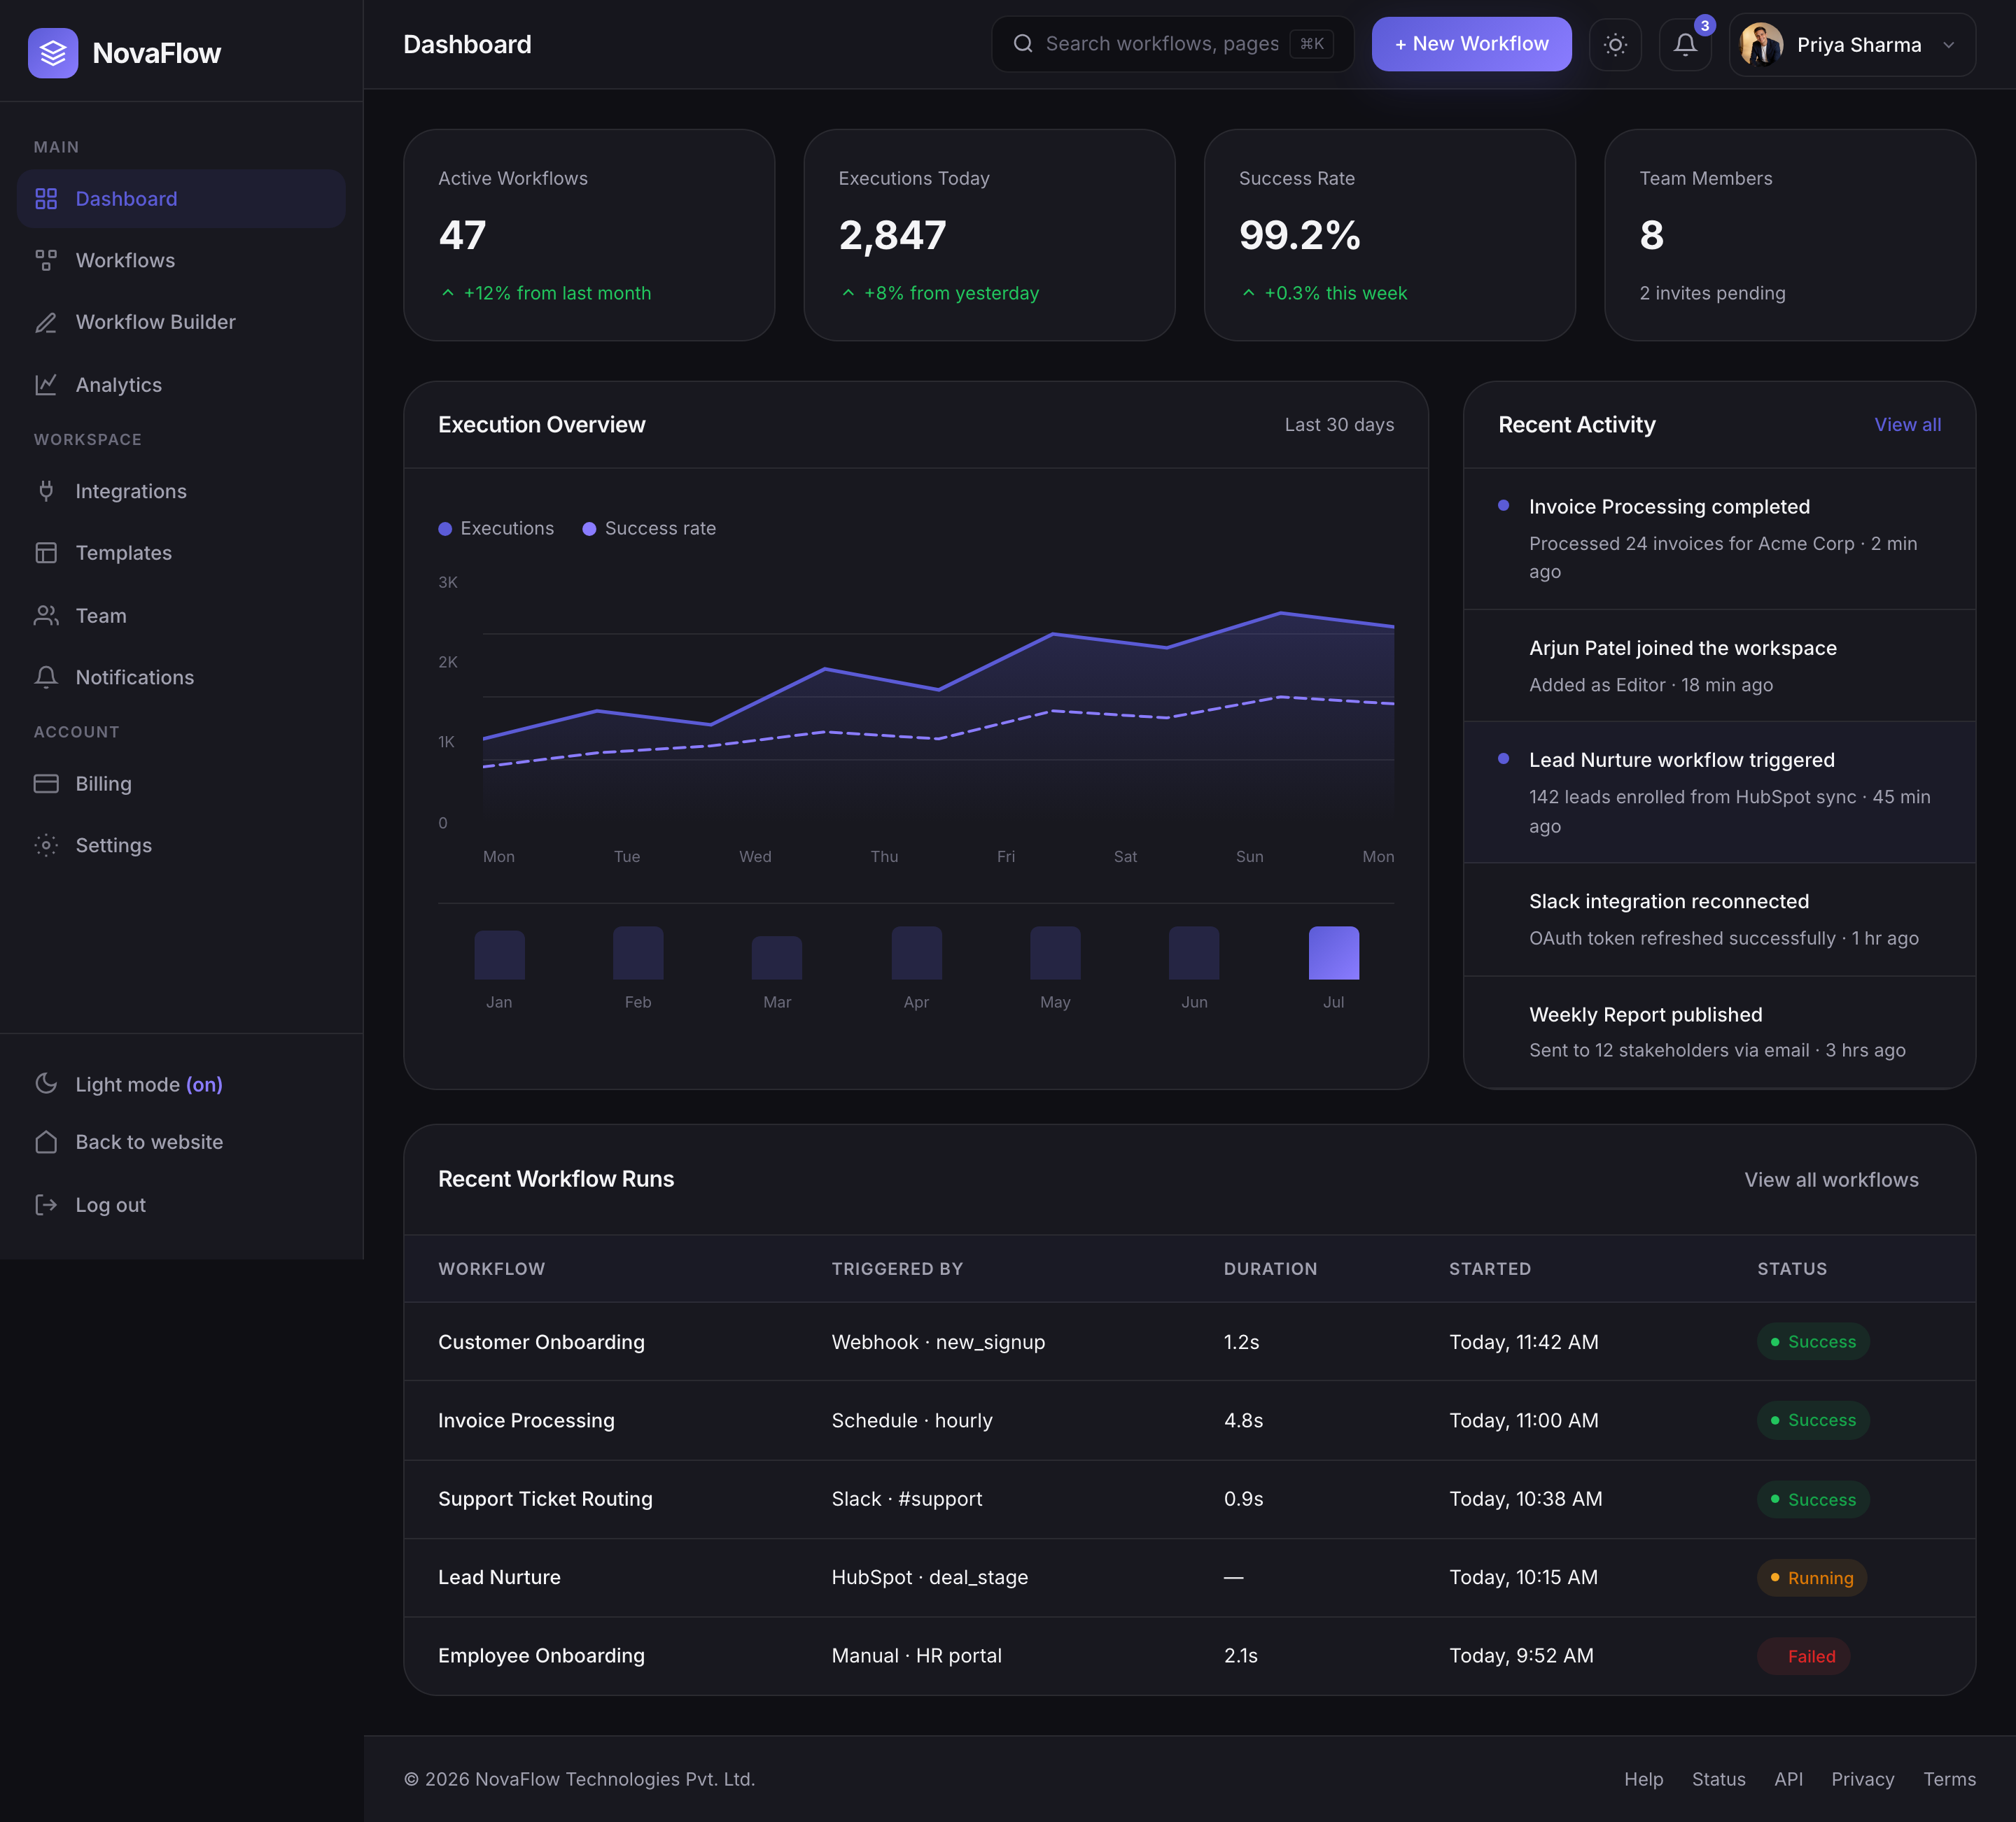This screenshot has width=2016, height=1822.
Task: Toggle the Executions legend series
Action: click(496, 529)
